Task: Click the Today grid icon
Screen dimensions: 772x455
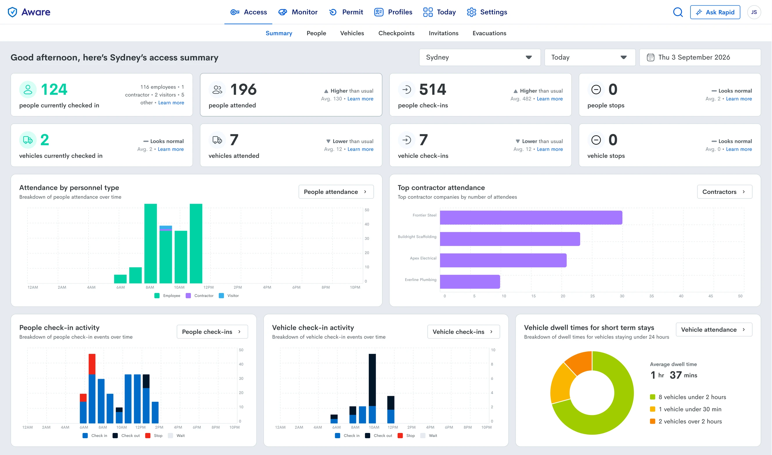Action: 428,12
